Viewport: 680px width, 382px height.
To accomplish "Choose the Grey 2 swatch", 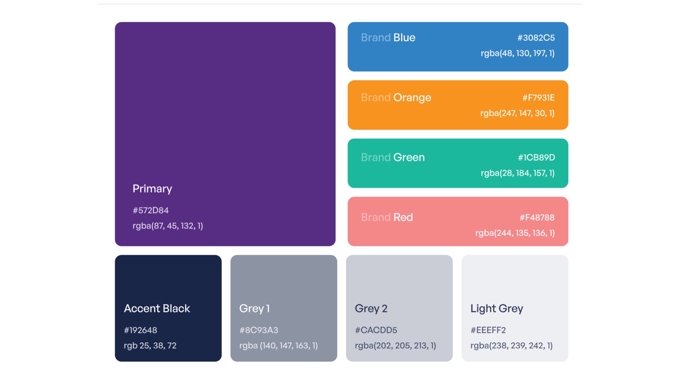I will (399, 308).
